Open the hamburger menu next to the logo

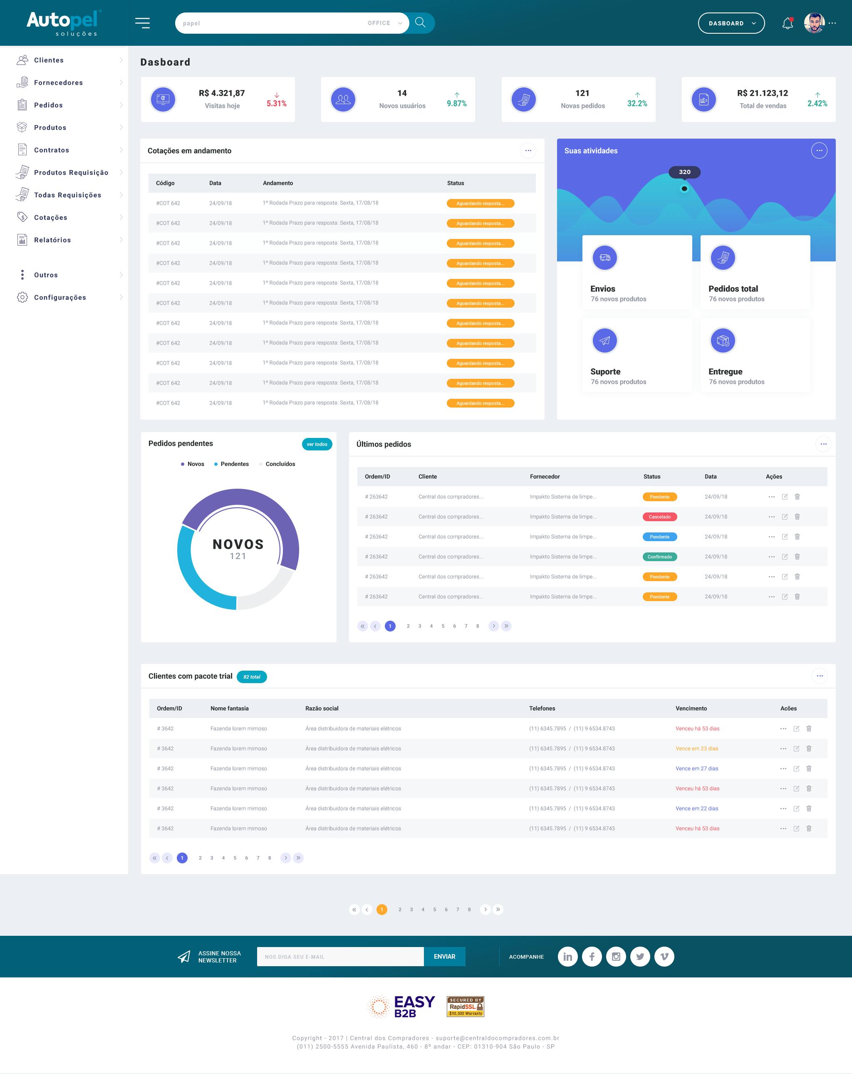point(143,23)
